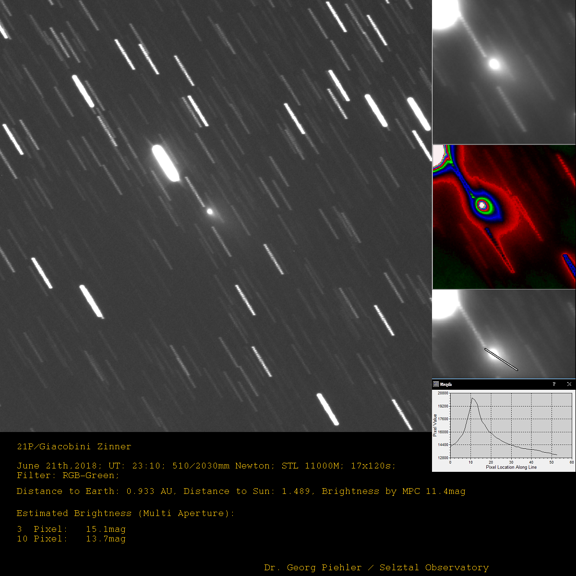The width and height of the screenshot is (576, 576).
Task: Click the large bright star trail above the comet
Action: (165, 162)
